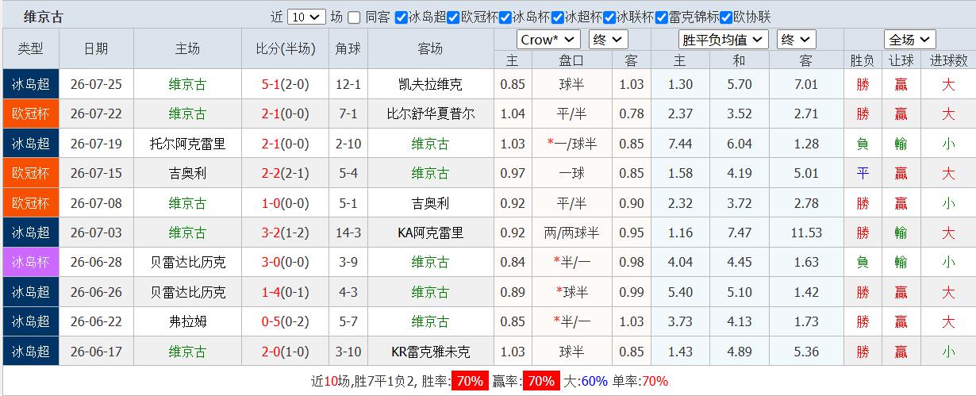Click corner count 2-10

348,144
